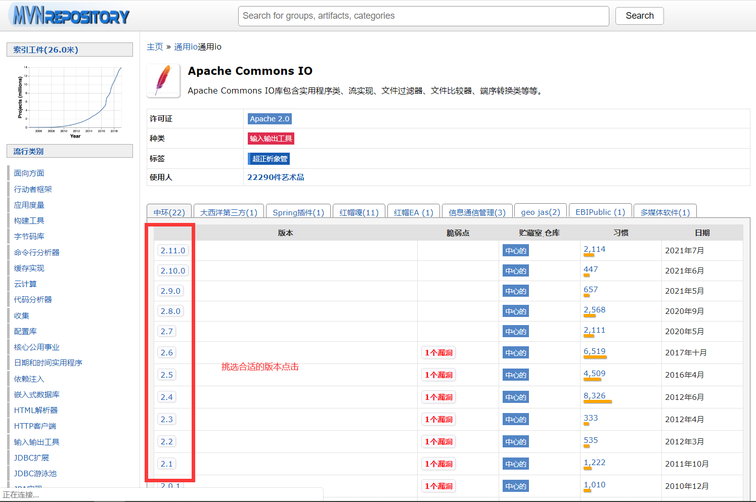Go to 主页 breadcrumb link
This screenshot has width=756, height=502.
(x=155, y=47)
